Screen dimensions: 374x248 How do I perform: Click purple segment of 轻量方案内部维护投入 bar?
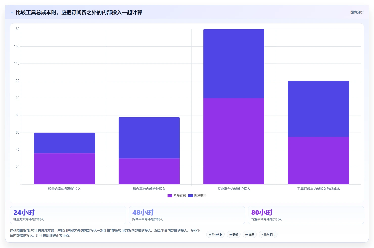(64, 169)
